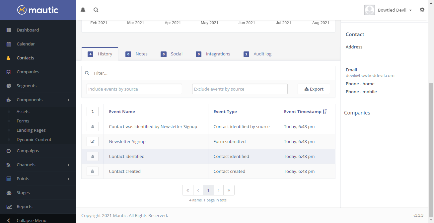Switch to the Notes tab

click(x=136, y=54)
